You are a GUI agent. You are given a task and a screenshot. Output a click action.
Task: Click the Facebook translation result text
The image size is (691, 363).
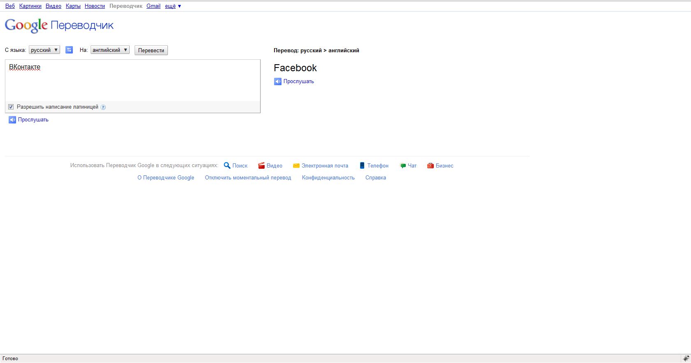click(x=295, y=68)
